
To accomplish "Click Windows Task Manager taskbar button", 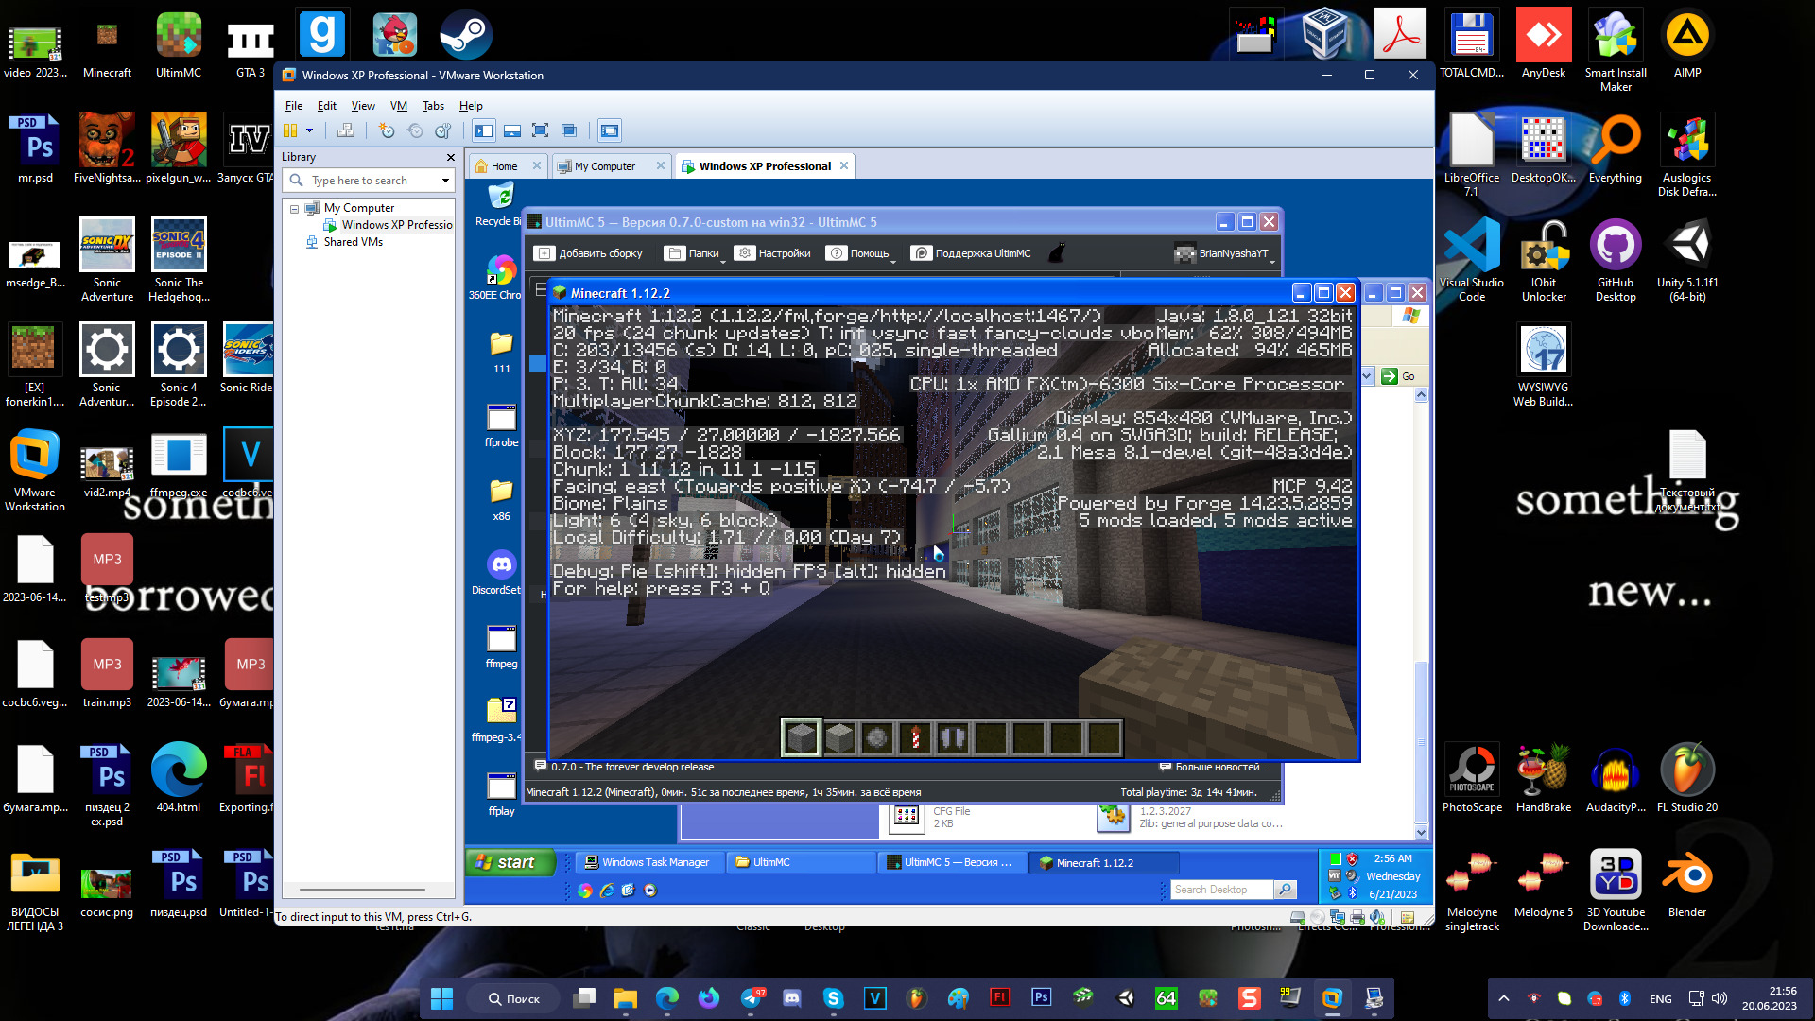I will 648,862.
